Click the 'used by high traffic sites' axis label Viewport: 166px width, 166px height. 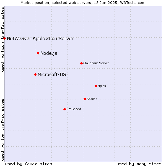[2, 39]
